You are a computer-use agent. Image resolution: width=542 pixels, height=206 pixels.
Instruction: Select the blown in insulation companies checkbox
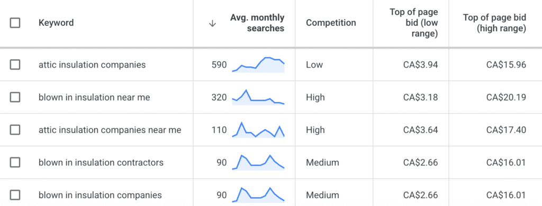click(x=15, y=195)
